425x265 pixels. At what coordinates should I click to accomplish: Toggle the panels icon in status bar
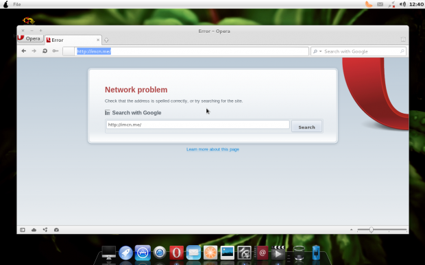pos(23,230)
